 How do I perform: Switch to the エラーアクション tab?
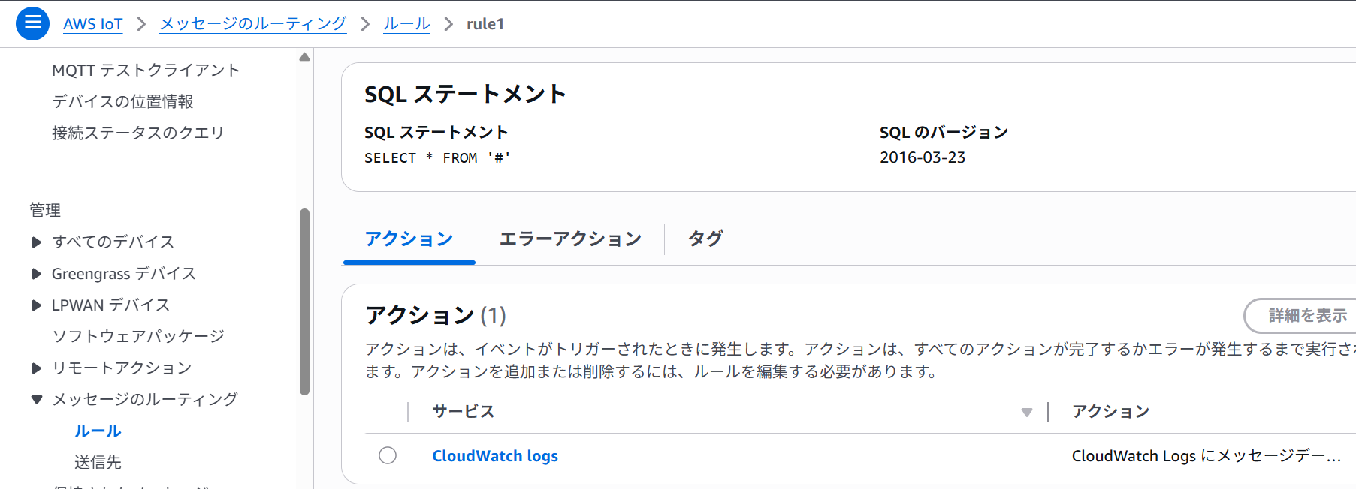(x=570, y=239)
